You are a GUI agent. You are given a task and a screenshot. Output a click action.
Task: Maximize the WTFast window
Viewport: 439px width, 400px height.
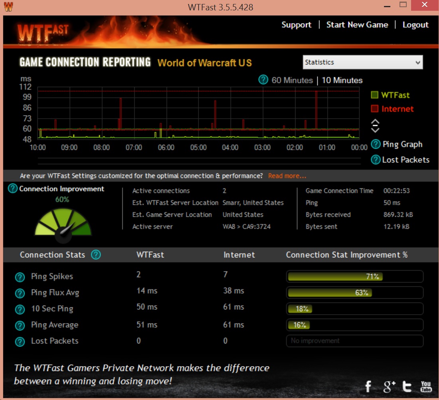point(403,5)
